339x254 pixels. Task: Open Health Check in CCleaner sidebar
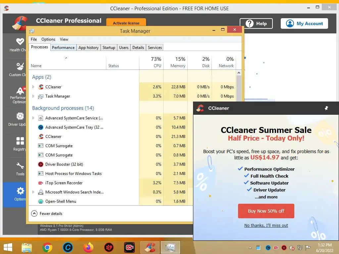(x=15, y=45)
